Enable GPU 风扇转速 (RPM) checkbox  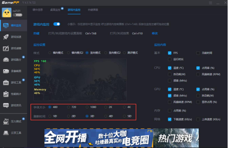click(x=170, y=102)
